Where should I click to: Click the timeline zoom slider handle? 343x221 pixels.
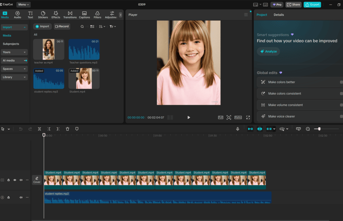[x=319, y=129]
